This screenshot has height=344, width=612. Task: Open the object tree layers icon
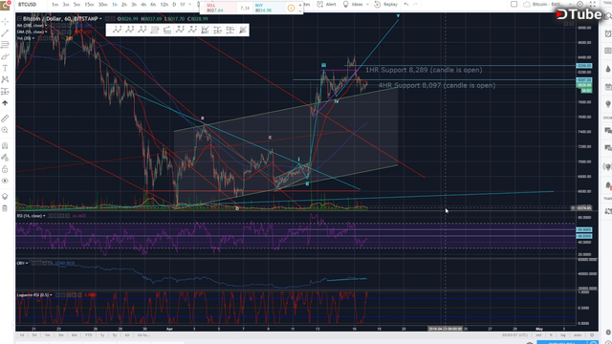coord(5,196)
